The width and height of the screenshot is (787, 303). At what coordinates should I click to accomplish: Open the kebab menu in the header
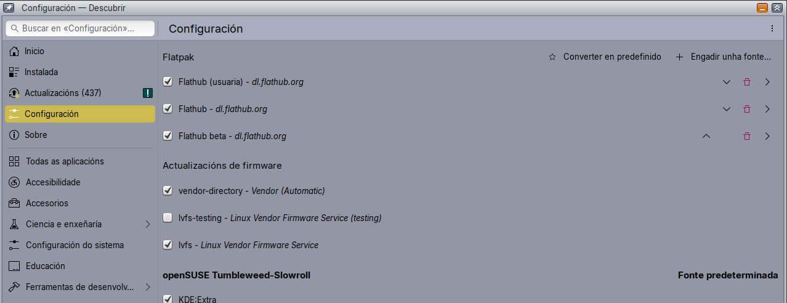tap(772, 28)
